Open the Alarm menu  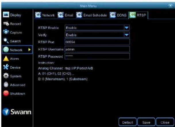(x=14, y=59)
